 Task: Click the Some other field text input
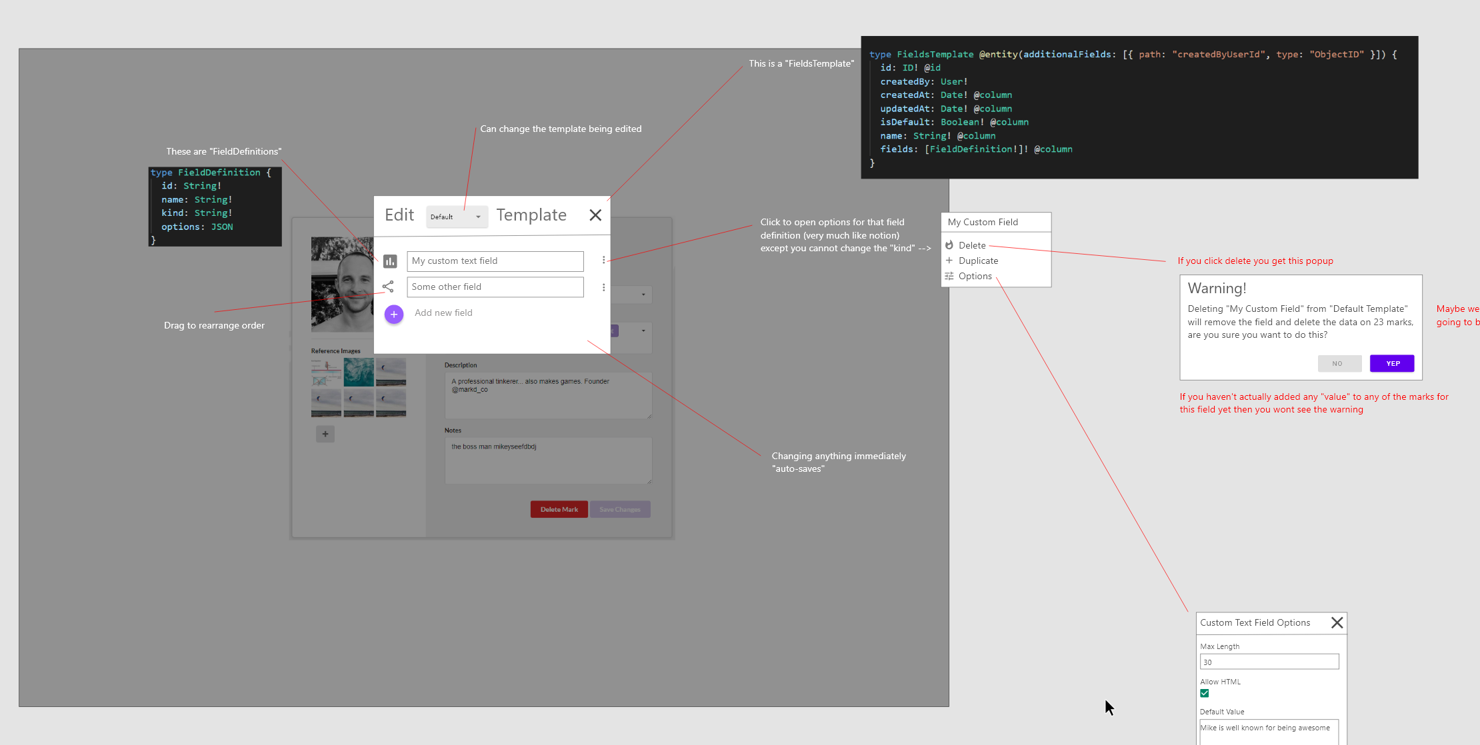[495, 287]
